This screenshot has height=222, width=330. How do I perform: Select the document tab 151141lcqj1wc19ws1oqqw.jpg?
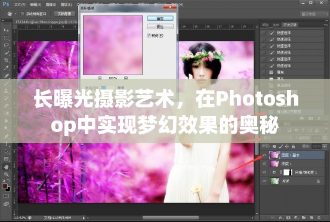(46, 22)
